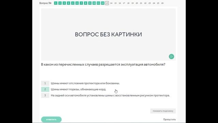Go to question number 4

pos(68,3)
